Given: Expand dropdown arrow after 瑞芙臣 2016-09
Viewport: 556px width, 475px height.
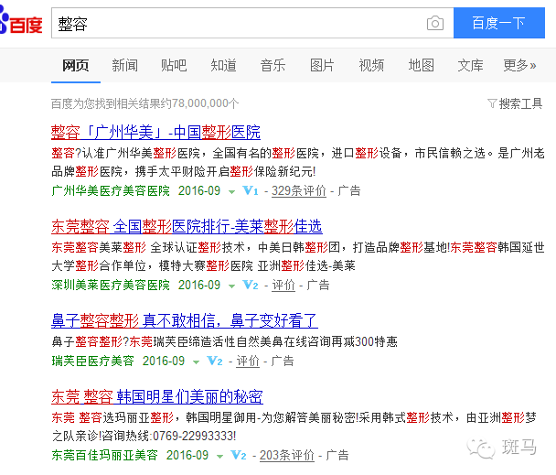Looking at the screenshot, I should tap(196, 362).
